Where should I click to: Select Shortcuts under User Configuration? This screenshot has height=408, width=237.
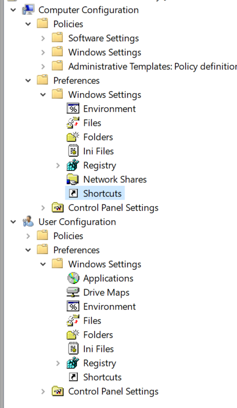pyautogui.click(x=102, y=377)
